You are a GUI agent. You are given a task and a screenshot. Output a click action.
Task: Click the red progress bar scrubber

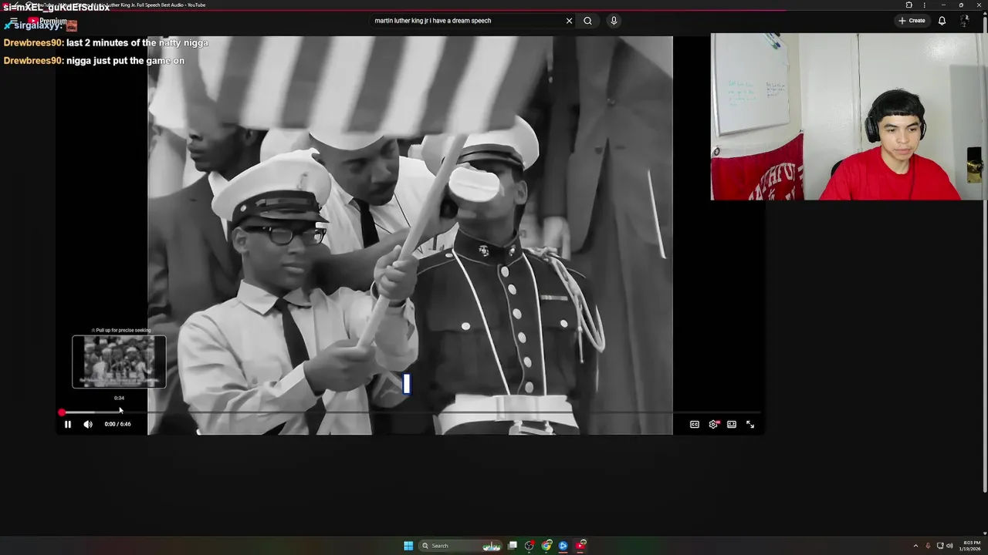62,412
